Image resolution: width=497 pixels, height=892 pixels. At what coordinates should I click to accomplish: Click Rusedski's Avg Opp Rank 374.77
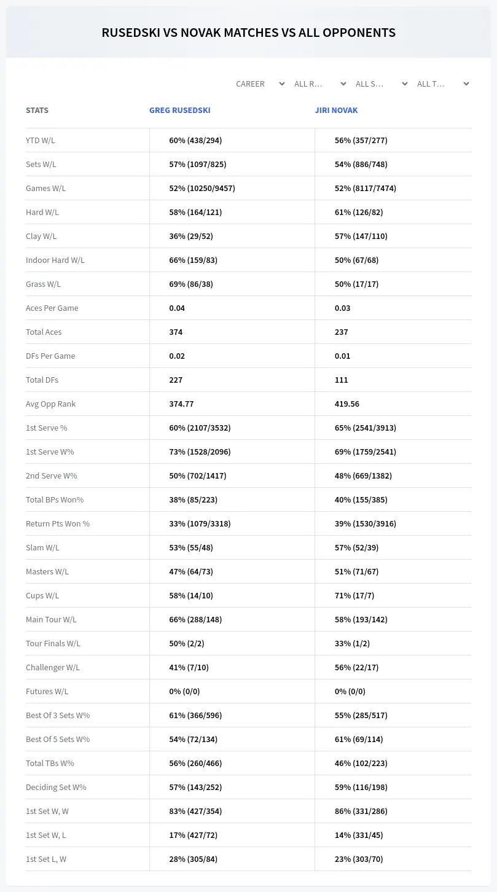tap(182, 404)
